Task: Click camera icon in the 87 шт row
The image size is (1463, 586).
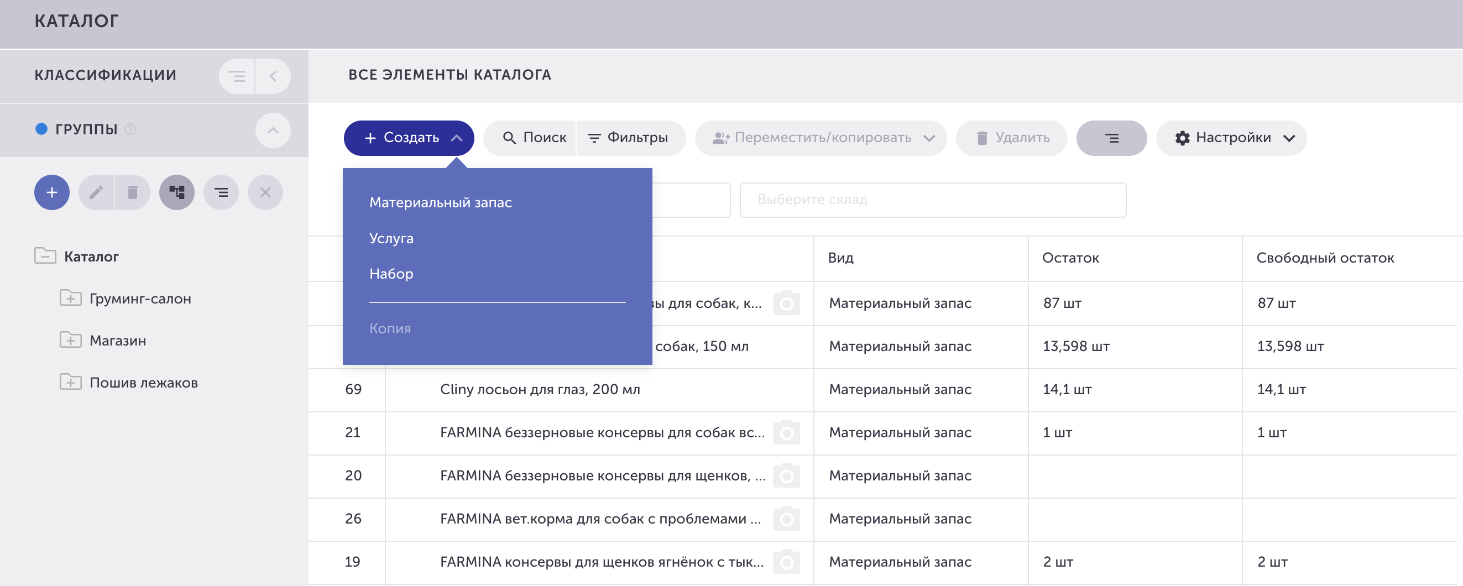Action: (x=787, y=303)
